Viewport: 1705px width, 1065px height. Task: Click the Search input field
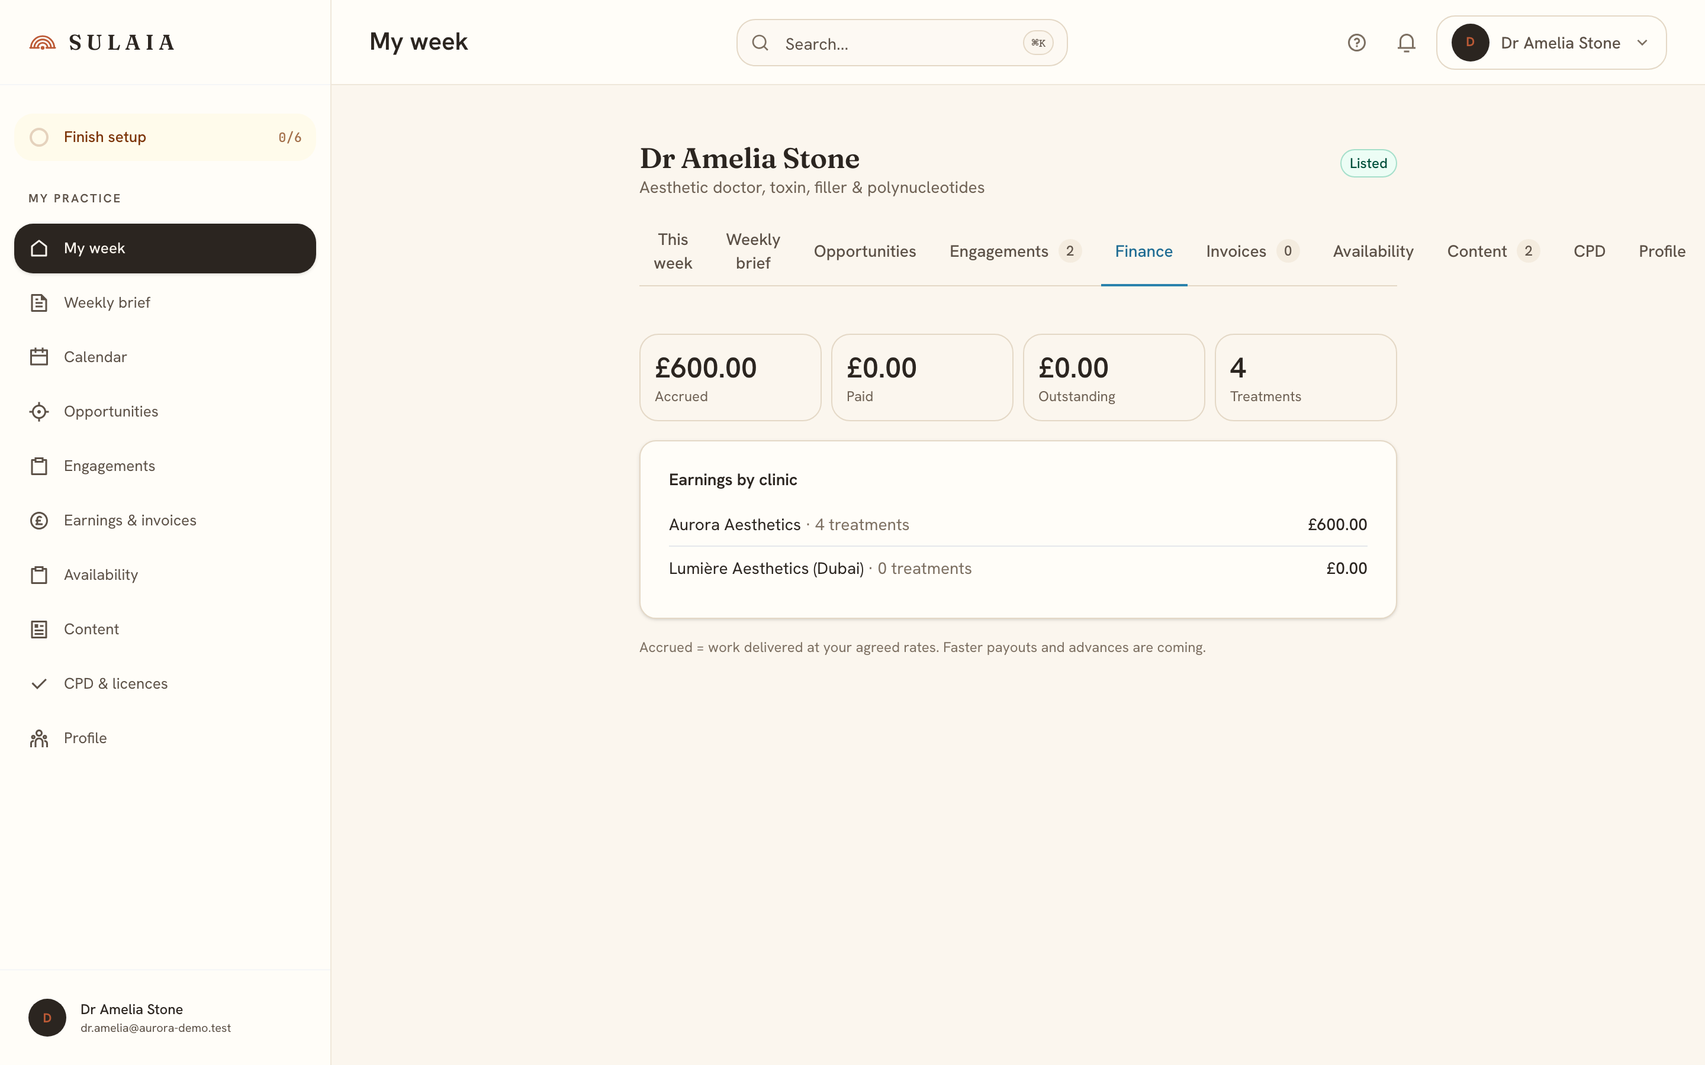click(x=902, y=43)
